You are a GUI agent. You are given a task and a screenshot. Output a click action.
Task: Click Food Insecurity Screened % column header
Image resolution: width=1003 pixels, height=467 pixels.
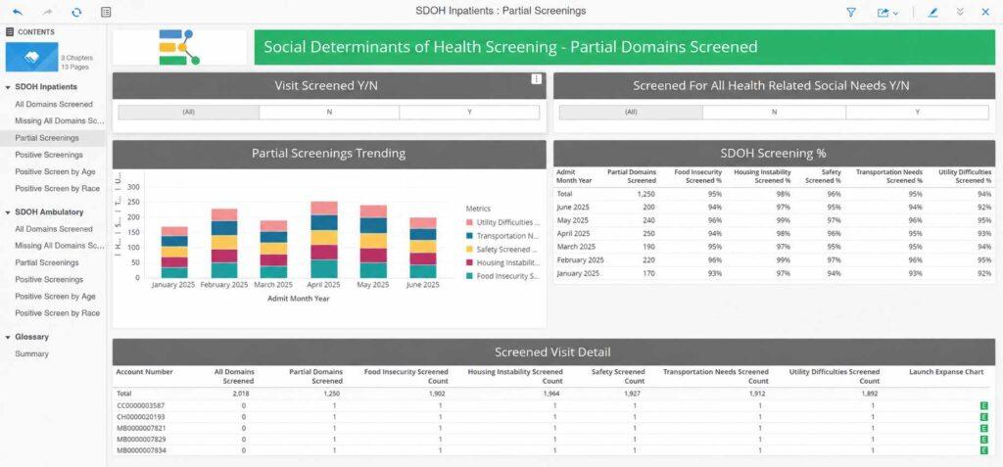coord(697,176)
